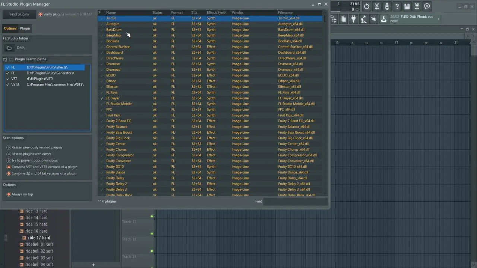
Task: Sort plugins by the Vendor column
Action: 237,13
